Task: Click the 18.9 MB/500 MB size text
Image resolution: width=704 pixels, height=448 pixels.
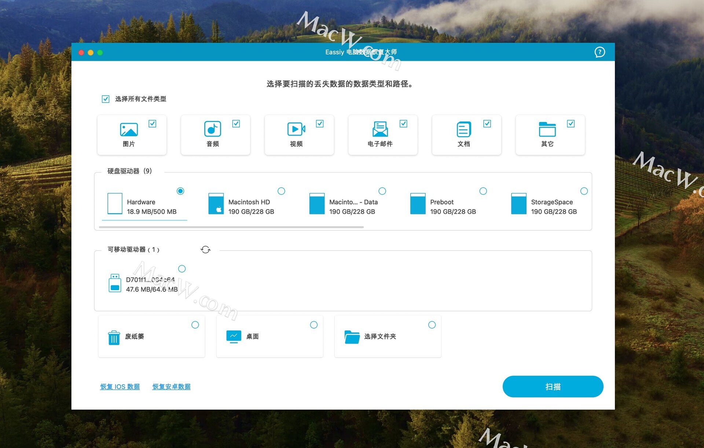Action: [x=151, y=212]
